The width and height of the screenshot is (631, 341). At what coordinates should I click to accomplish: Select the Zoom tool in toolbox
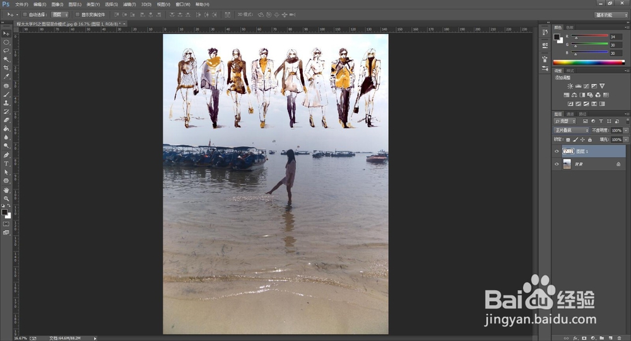[6, 199]
